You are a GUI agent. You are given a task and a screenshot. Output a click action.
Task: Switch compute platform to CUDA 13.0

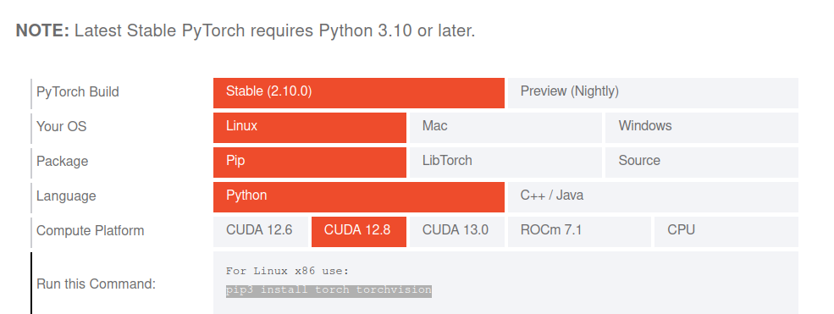(457, 232)
